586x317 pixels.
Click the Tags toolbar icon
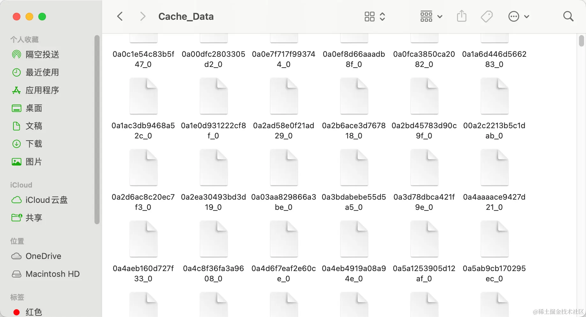coord(486,16)
